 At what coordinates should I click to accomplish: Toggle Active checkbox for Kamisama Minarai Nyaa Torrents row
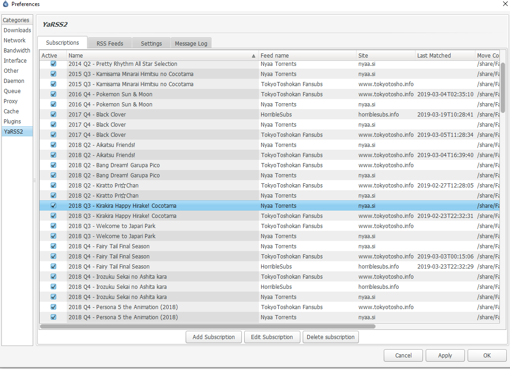tap(53, 74)
